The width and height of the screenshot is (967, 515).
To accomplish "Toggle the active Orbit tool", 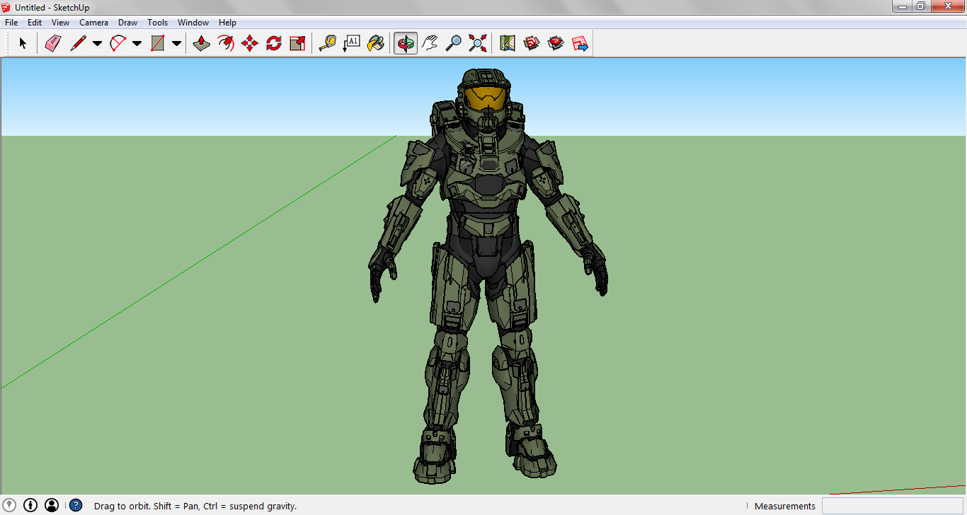I will pos(406,44).
